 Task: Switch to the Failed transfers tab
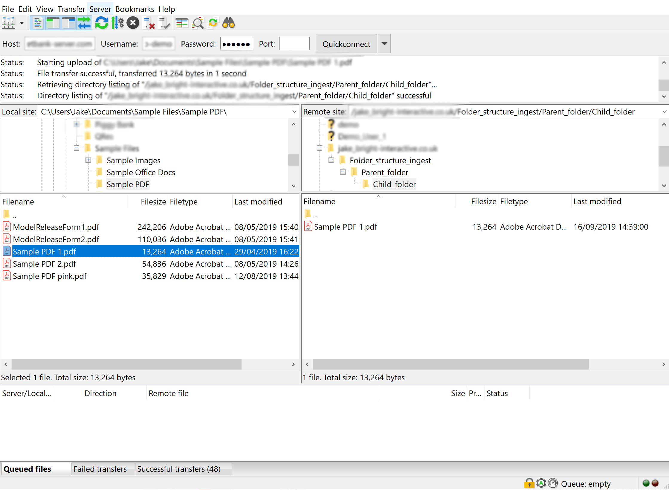[x=100, y=469]
